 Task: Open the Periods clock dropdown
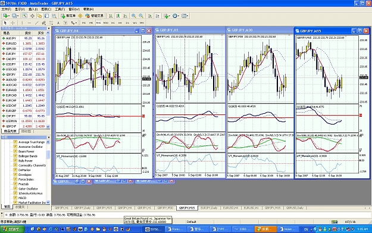(176, 16)
